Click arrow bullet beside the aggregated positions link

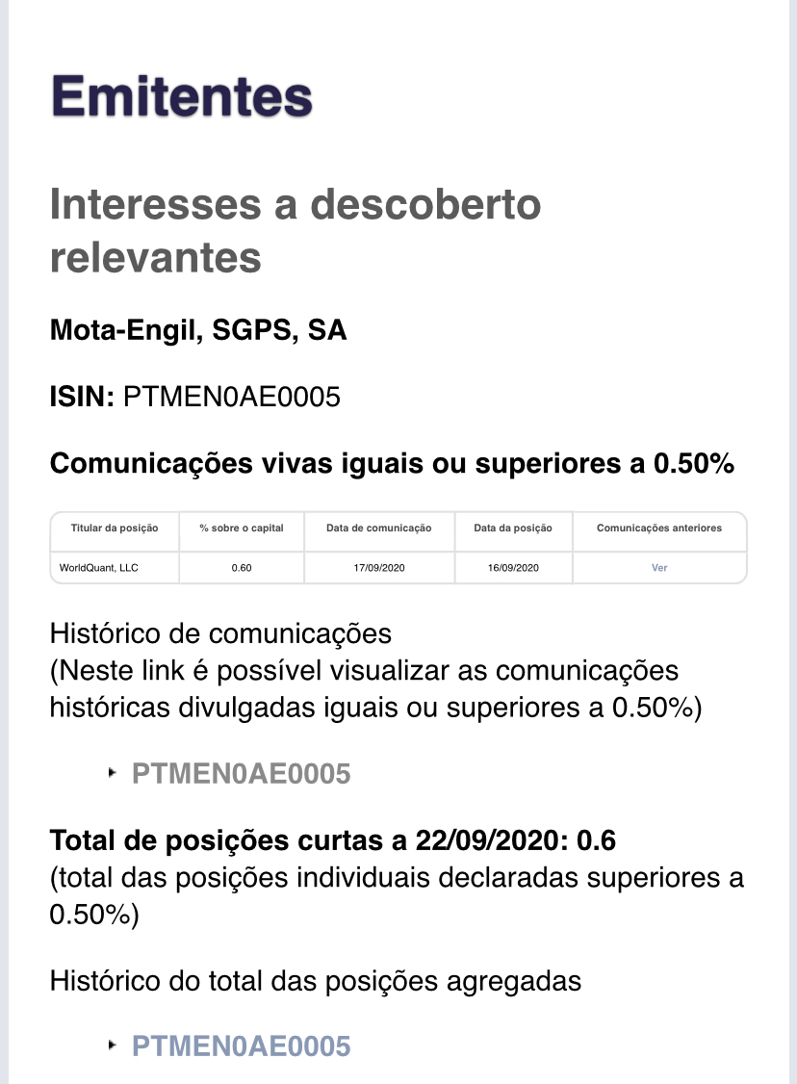tap(114, 1045)
